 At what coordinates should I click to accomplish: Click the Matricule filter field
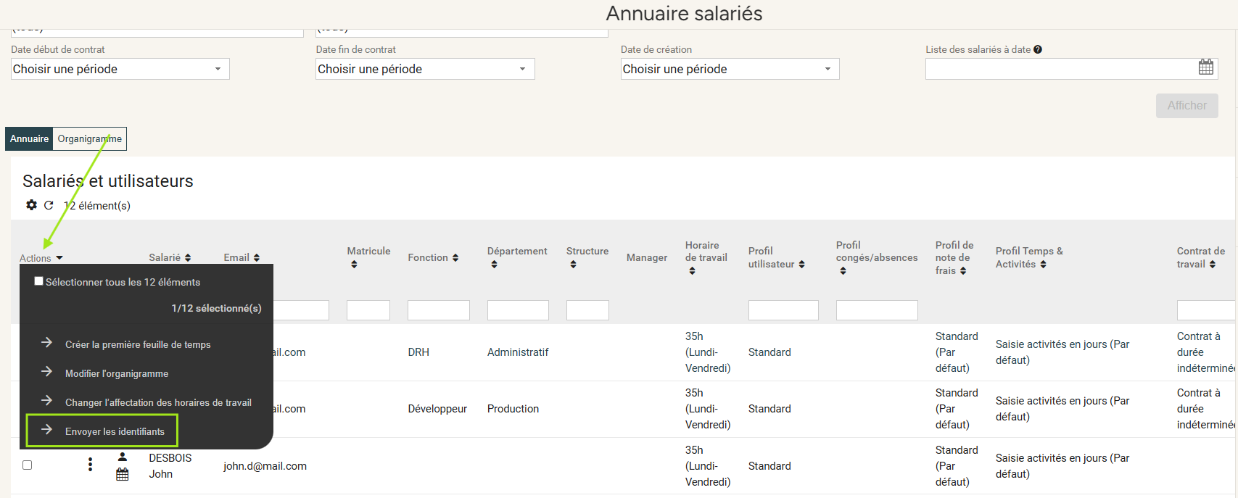368,310
